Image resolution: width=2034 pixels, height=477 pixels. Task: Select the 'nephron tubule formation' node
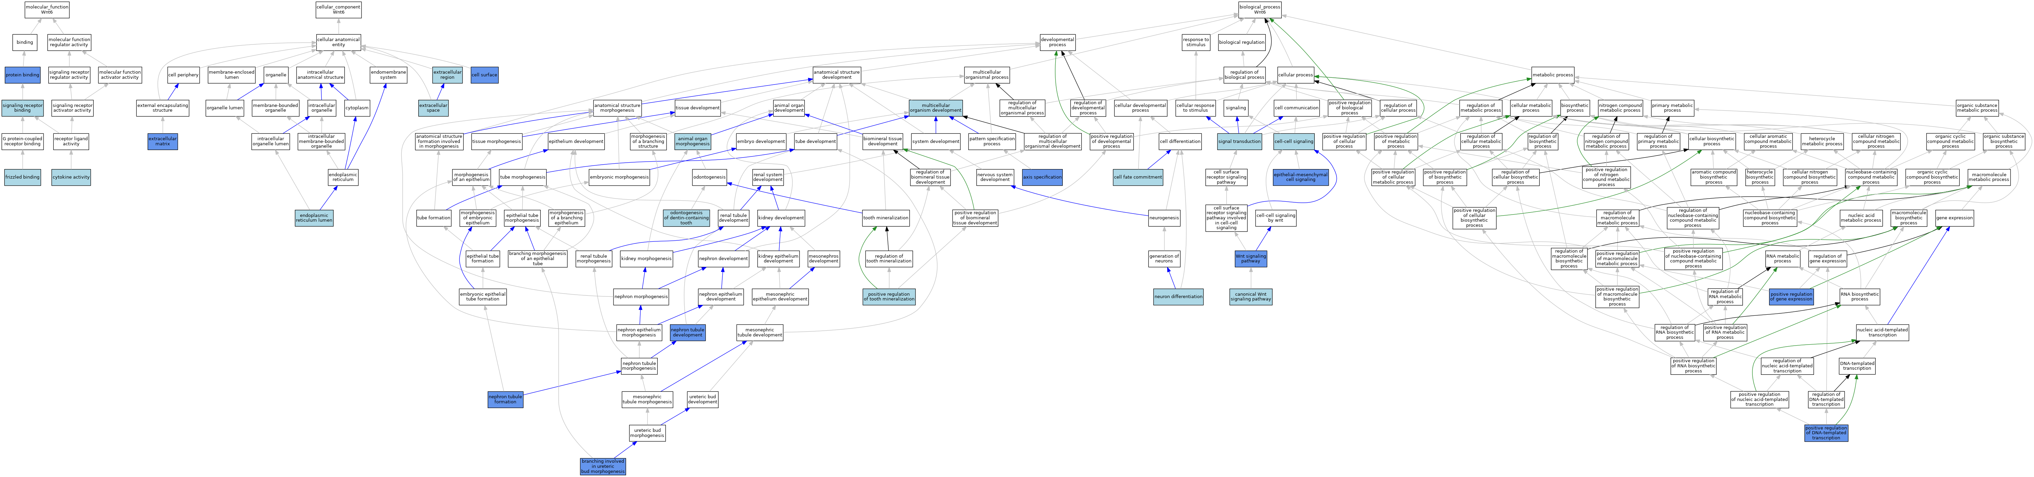click(505, 400)
